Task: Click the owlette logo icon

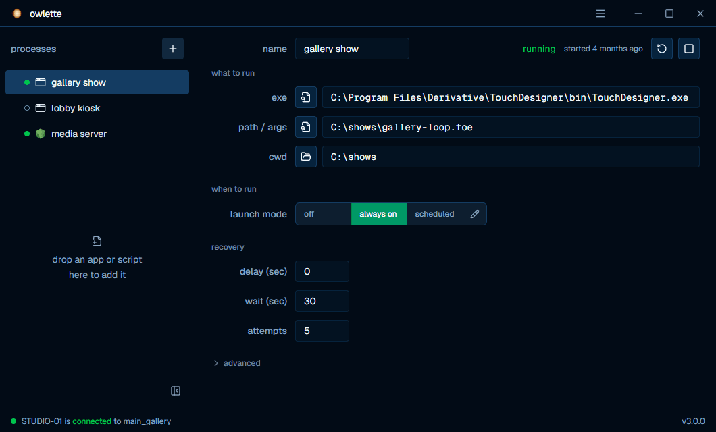Action: click(x=17, y=13)
